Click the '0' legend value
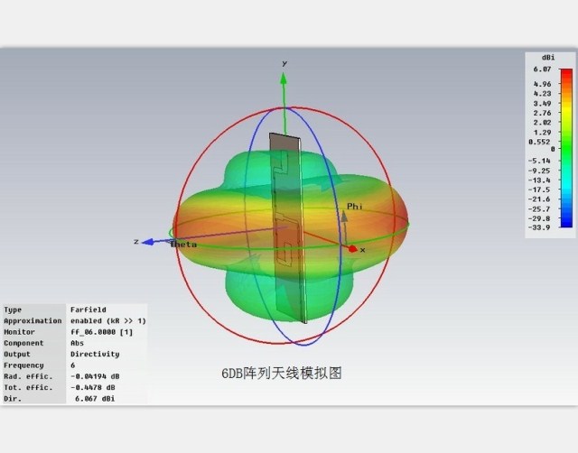 (552, 149)
